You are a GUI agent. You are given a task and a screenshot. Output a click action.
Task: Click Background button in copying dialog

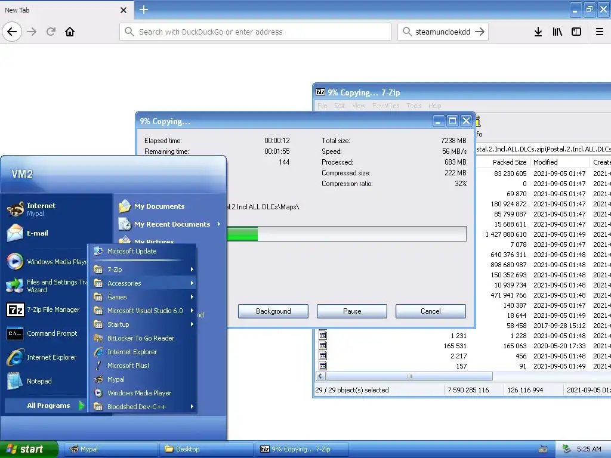click(x=273, y=311)
